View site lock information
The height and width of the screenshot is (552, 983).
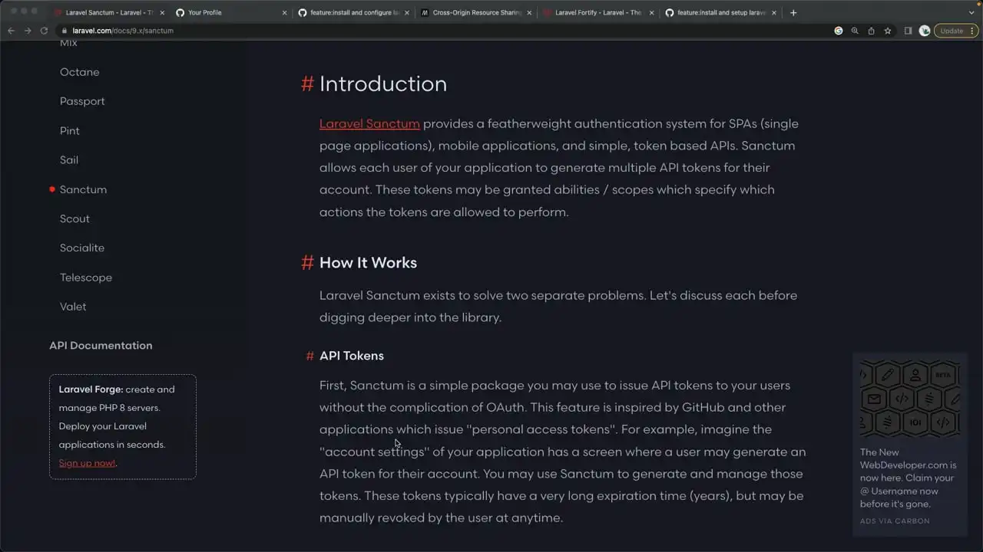(65, 31)
